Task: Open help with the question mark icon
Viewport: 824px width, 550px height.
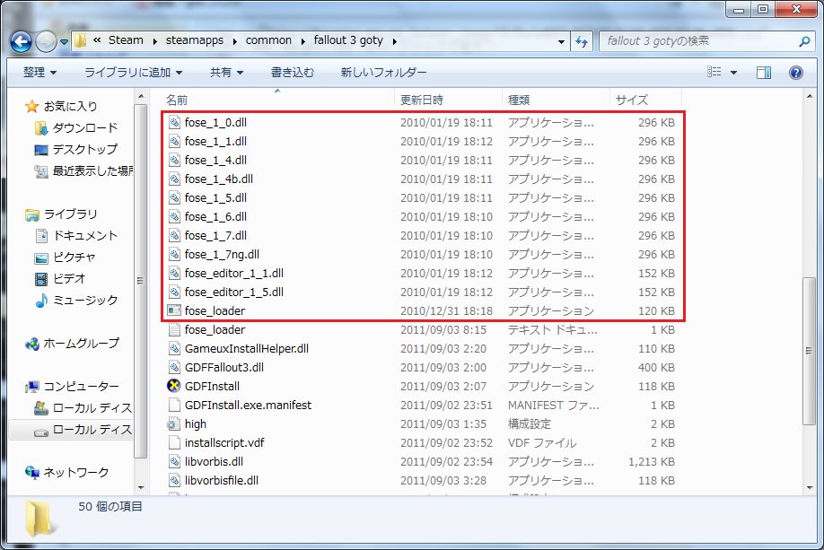Action: point(796,73)
